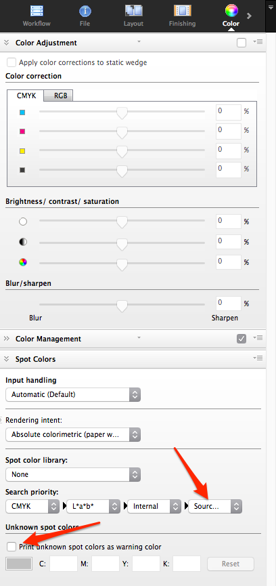The height and width of the screenshot is (586, 276).
Task: Click the Reset button
Action: click(x=231, y=564)
